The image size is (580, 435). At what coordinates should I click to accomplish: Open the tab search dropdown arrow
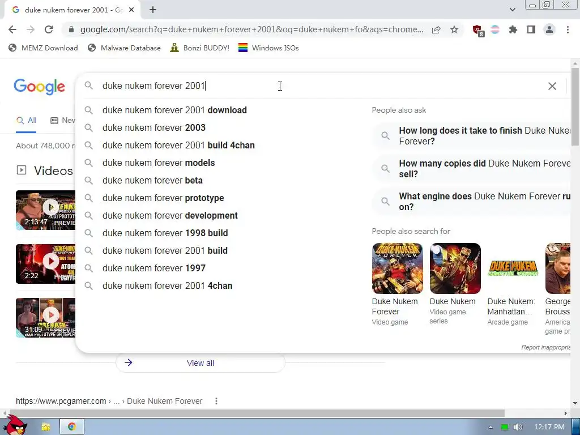[512, 10]
